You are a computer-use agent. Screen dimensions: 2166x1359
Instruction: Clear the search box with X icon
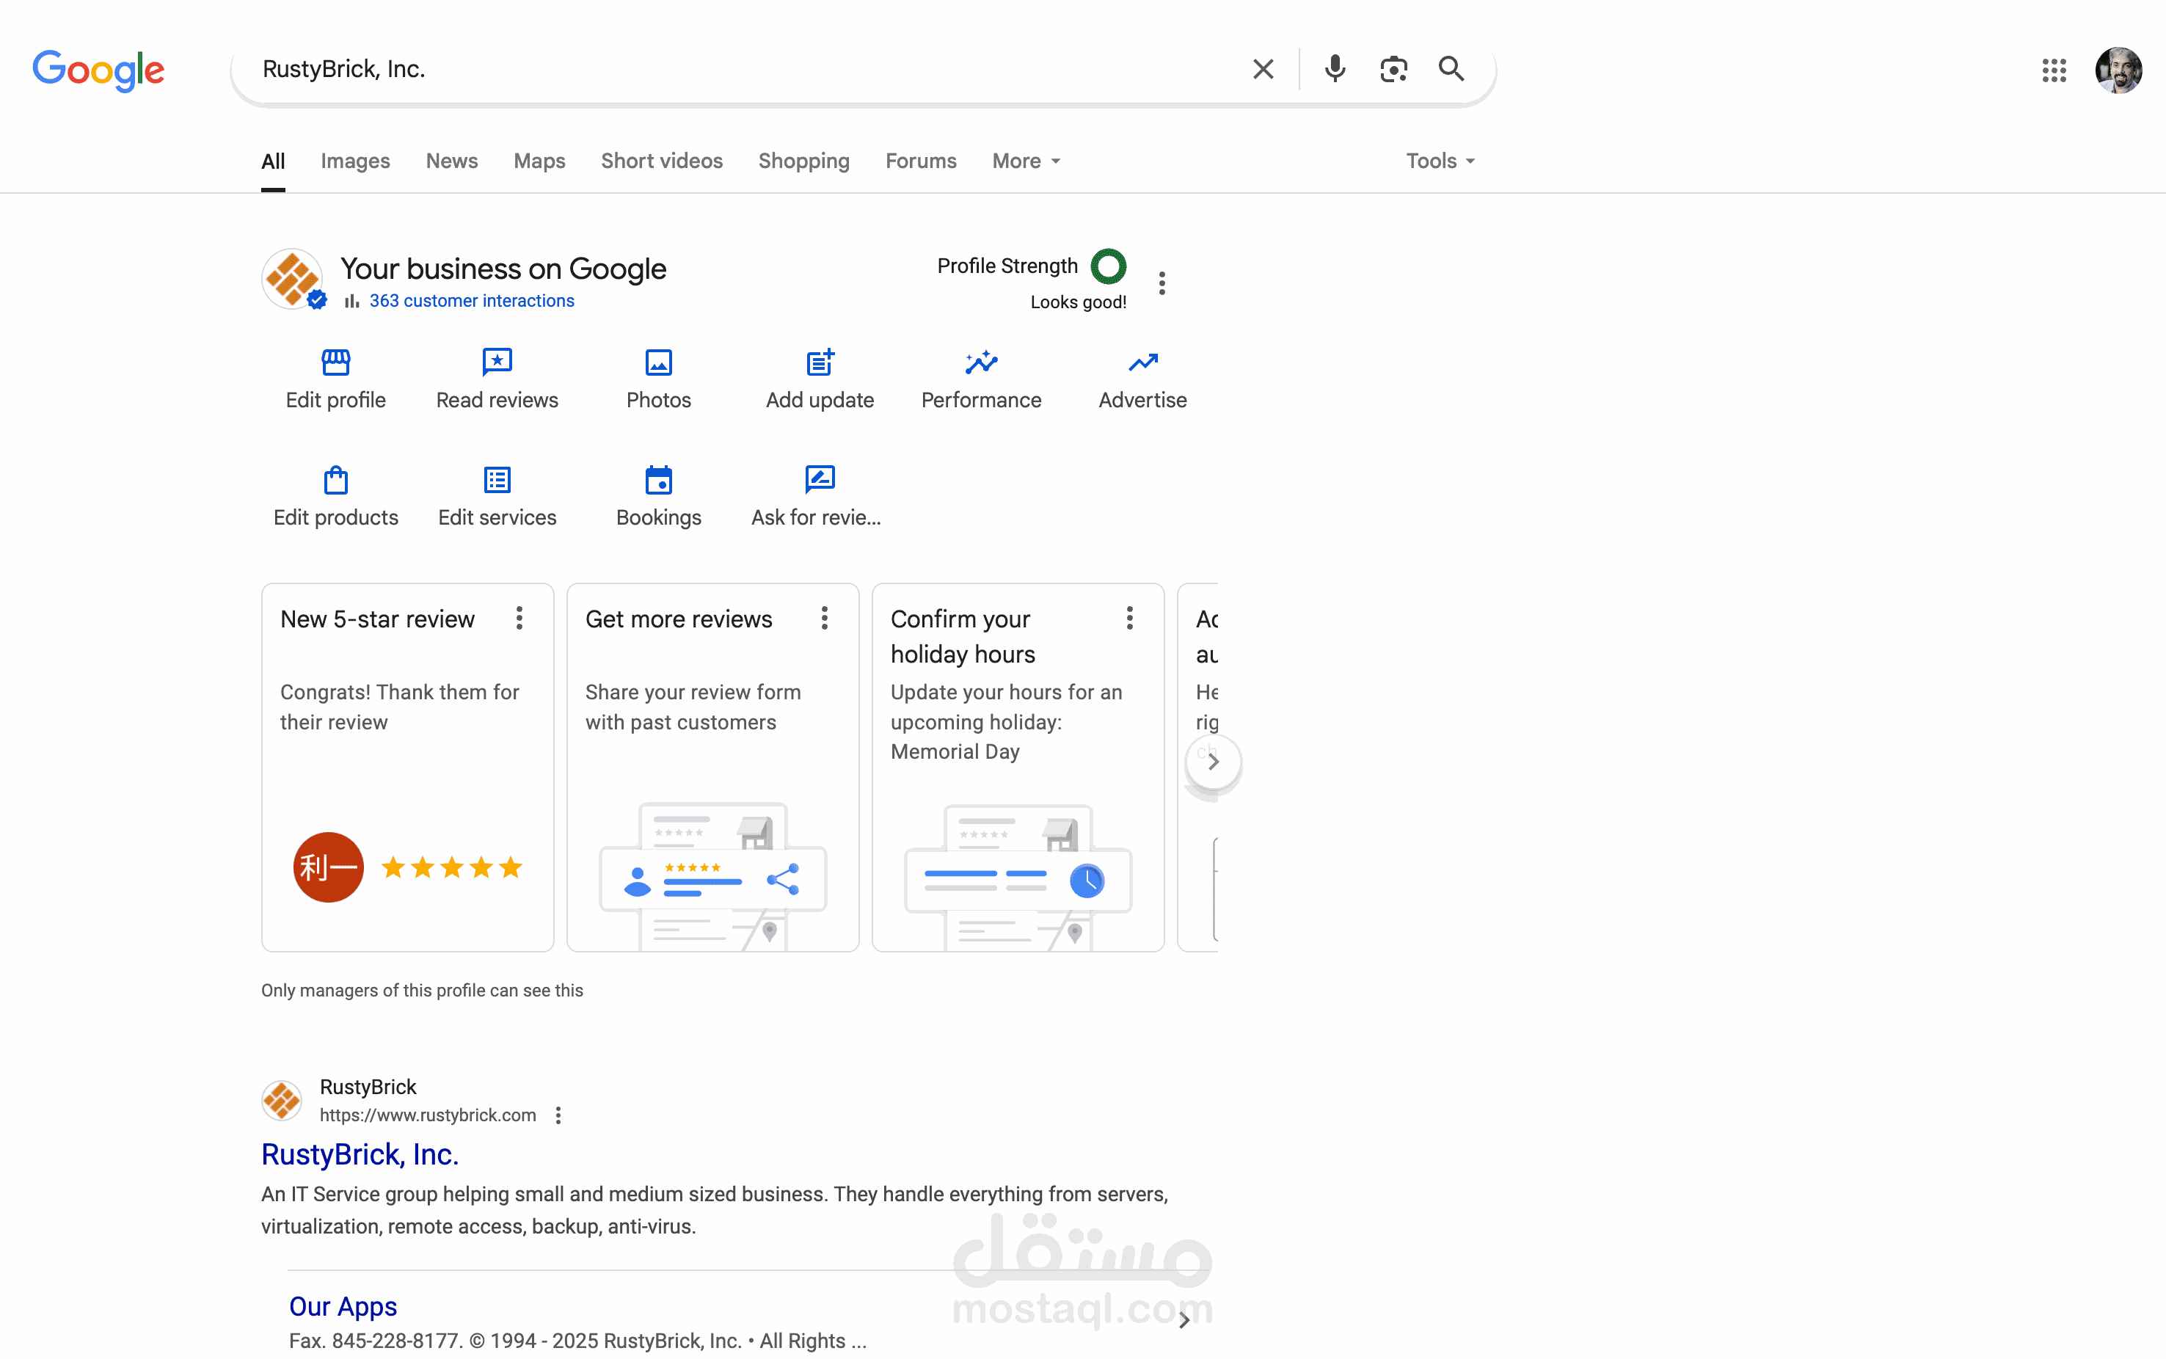click(x=1263, y=69)
